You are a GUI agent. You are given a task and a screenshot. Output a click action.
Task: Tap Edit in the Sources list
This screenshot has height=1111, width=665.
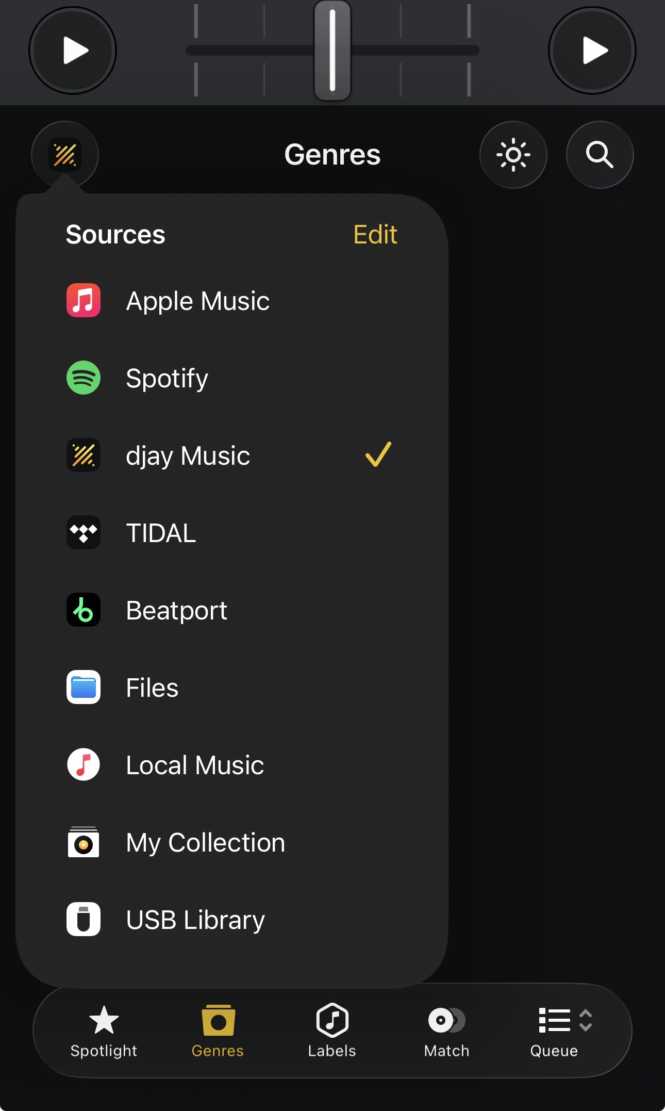point(375,235)
